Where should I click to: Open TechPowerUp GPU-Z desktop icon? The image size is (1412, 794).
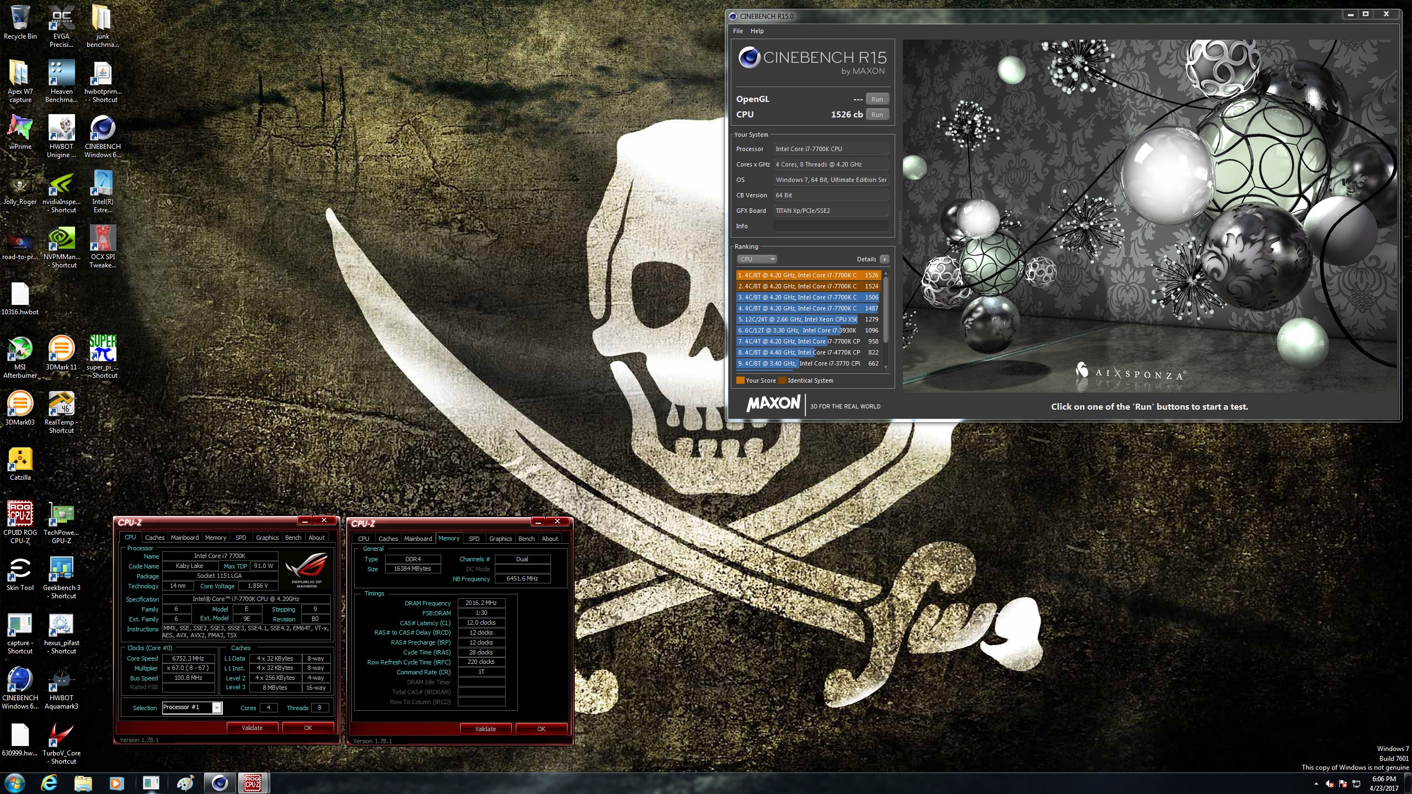click(61, 523)
